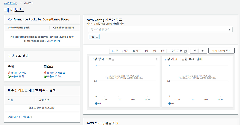The height and width of the screenshot is (125, 240).
Task: Click the calendar icon beside 사용자 지정
Action: pos(185,51)
